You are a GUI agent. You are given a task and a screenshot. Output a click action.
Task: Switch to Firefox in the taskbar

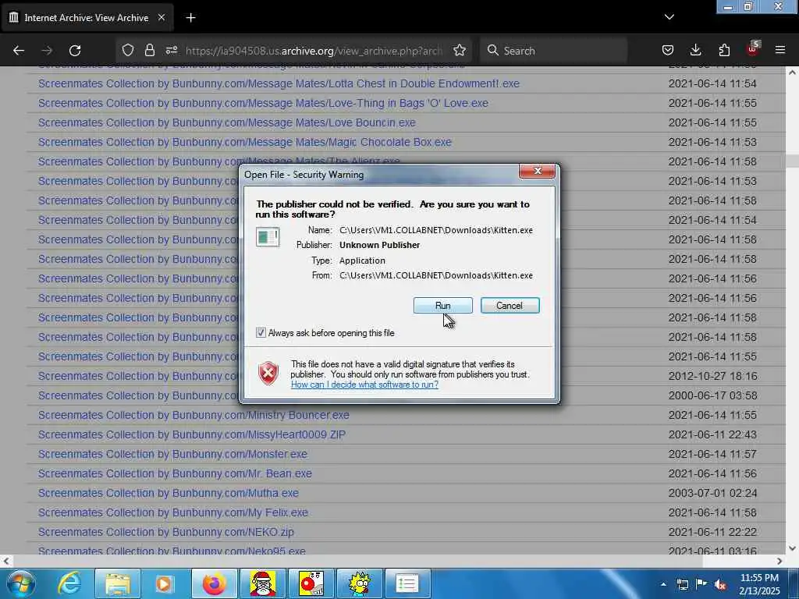tap(214, 583)
